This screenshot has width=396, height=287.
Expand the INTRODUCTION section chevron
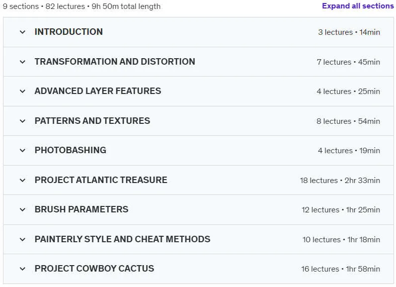click(x=22, y=32)
